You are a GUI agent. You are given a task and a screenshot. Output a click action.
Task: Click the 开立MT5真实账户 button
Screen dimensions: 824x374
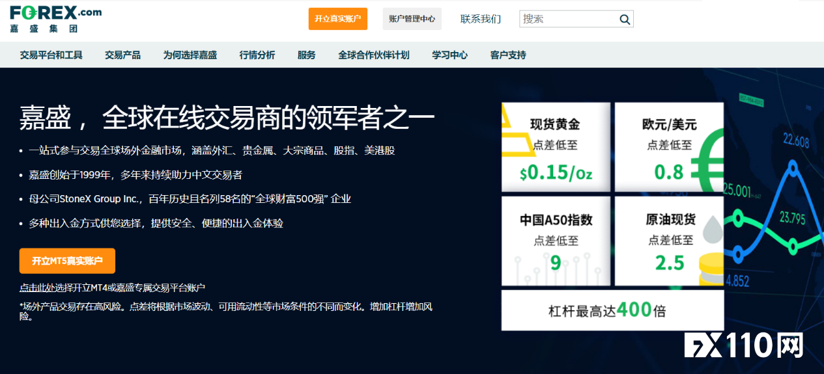[67, 261]
